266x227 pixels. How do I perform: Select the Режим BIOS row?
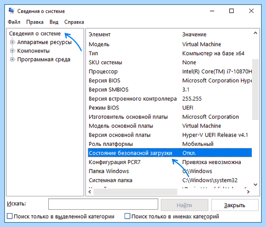click(x=170, y=108)
